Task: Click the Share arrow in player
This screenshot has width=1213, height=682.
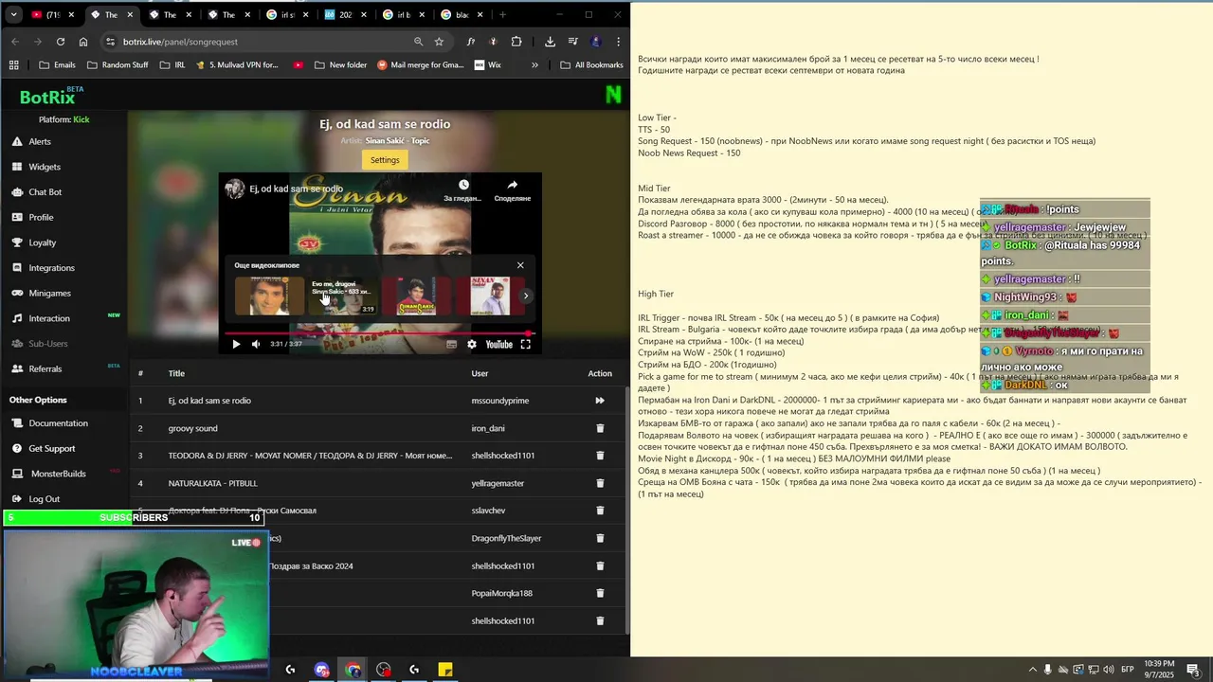Action: pyautogui.click(x=513, y=185)
